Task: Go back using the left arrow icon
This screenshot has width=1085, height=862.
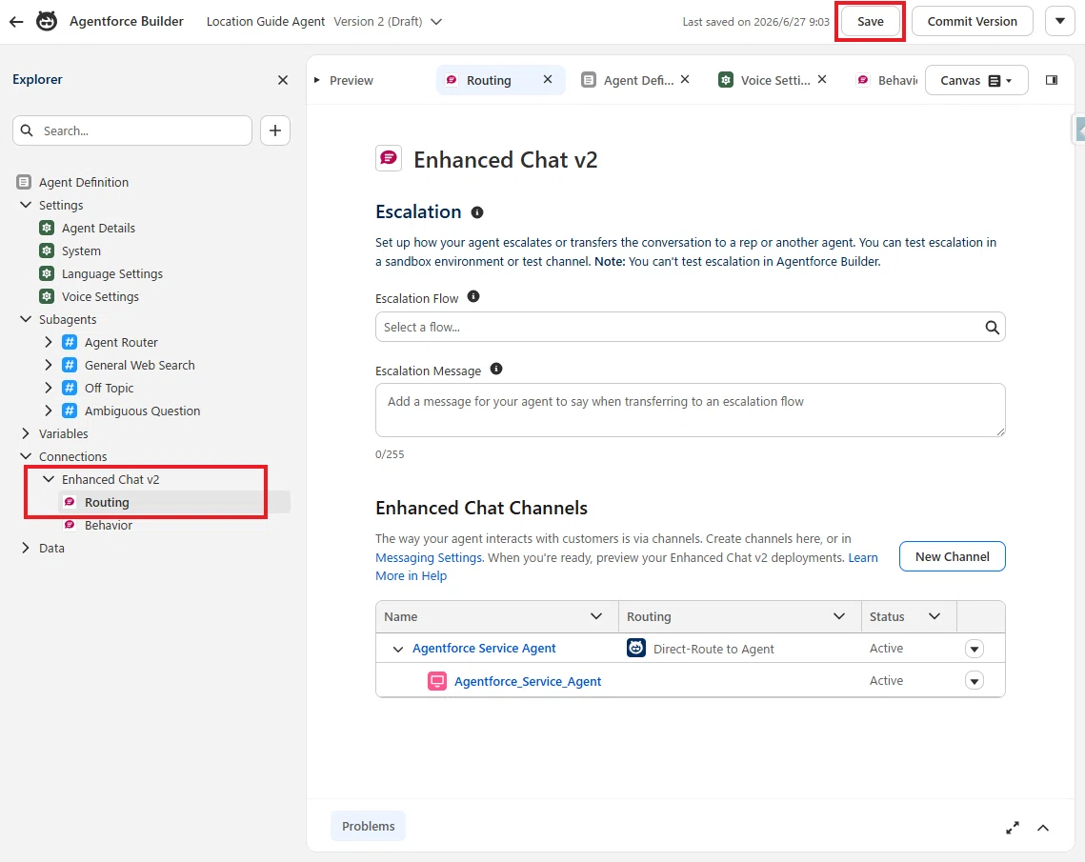Action: [x=16, y=22]
